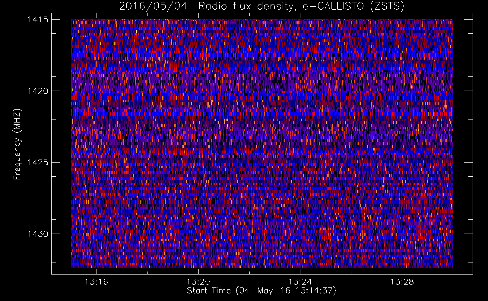The image size is (488, 301).
Task: Click the 13:24 time tick label
Action: [x=300, y=282]
